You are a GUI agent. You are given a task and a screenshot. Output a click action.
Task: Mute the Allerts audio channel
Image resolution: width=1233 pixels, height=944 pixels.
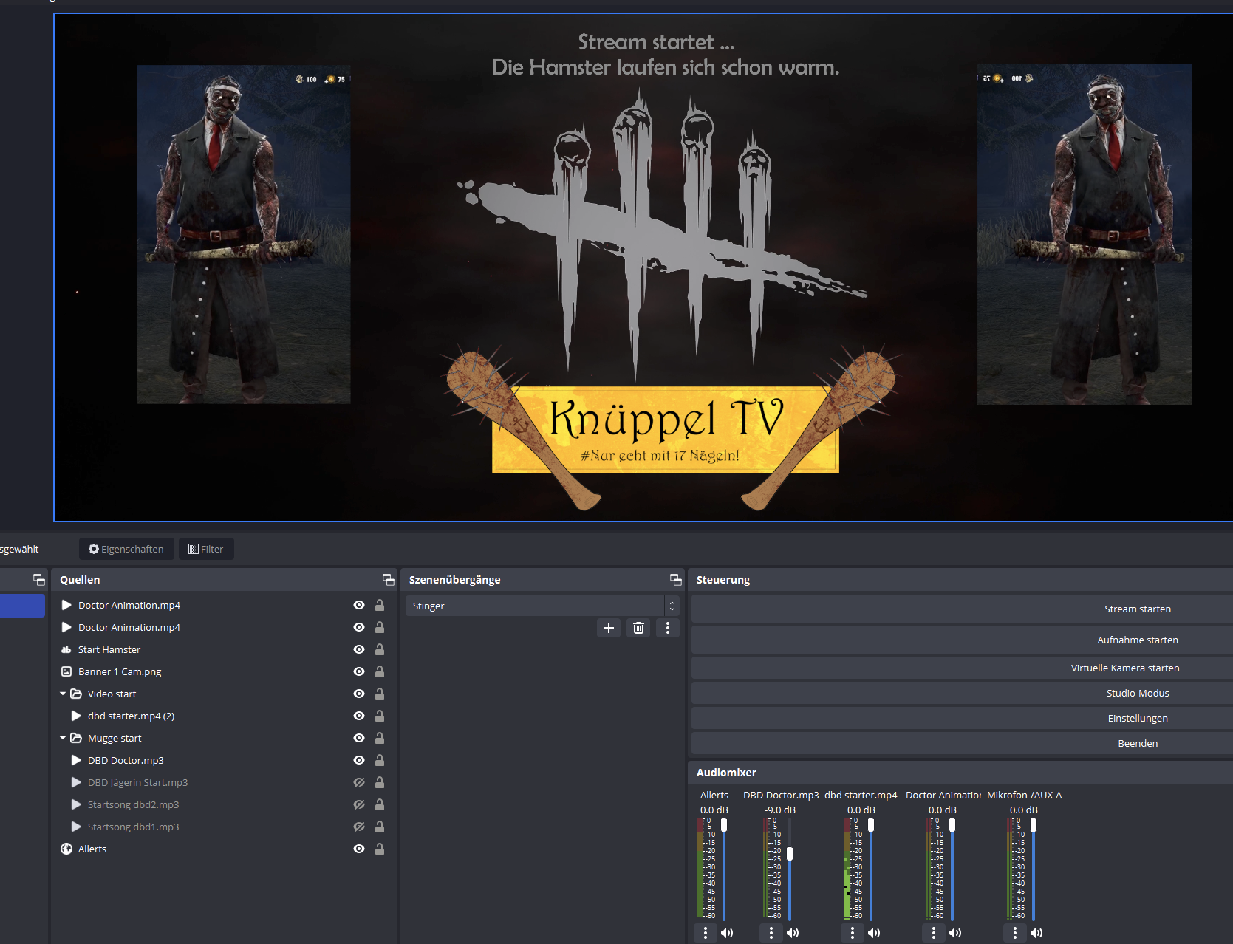point(727,933)
